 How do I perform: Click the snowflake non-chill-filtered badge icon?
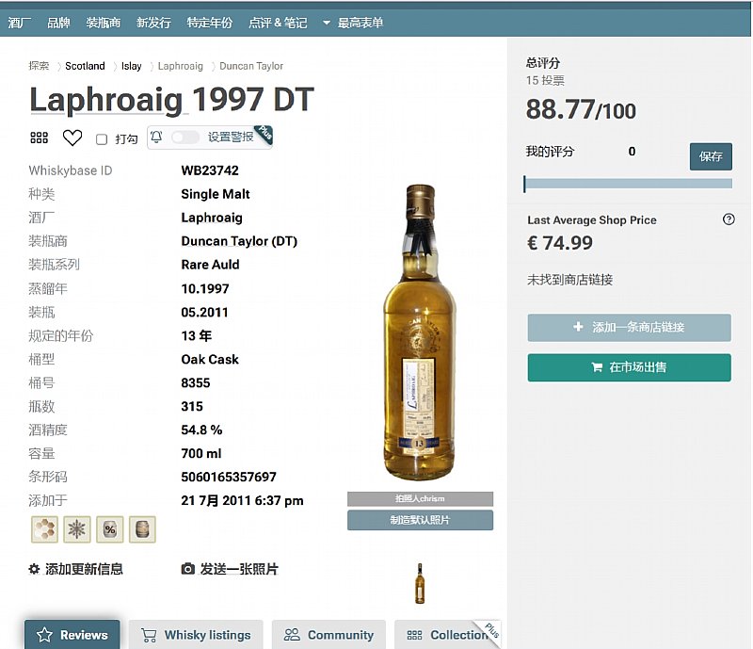(x=77, y=529)
